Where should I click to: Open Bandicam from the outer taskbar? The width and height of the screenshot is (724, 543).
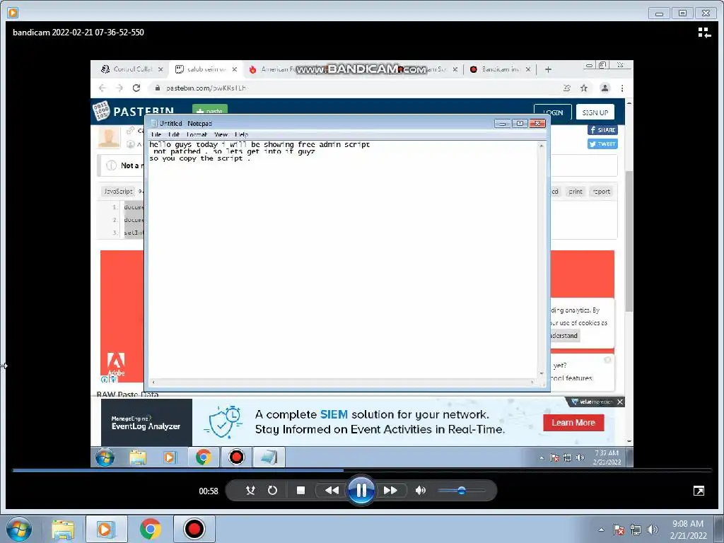tap(194, 529)
